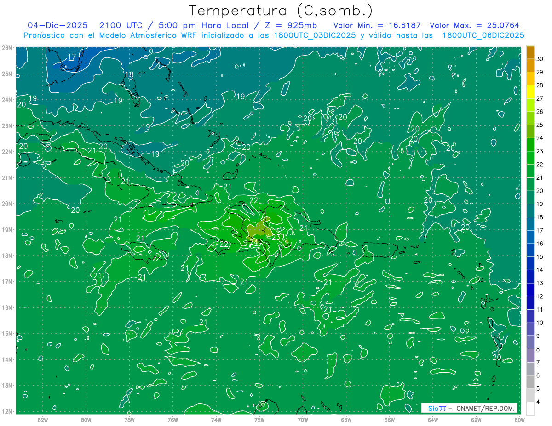Viewport: 552px width, 426px height.
Task: Click the "17" contour label near Florida
Action: pyautogui.click(x=72, y=57)
